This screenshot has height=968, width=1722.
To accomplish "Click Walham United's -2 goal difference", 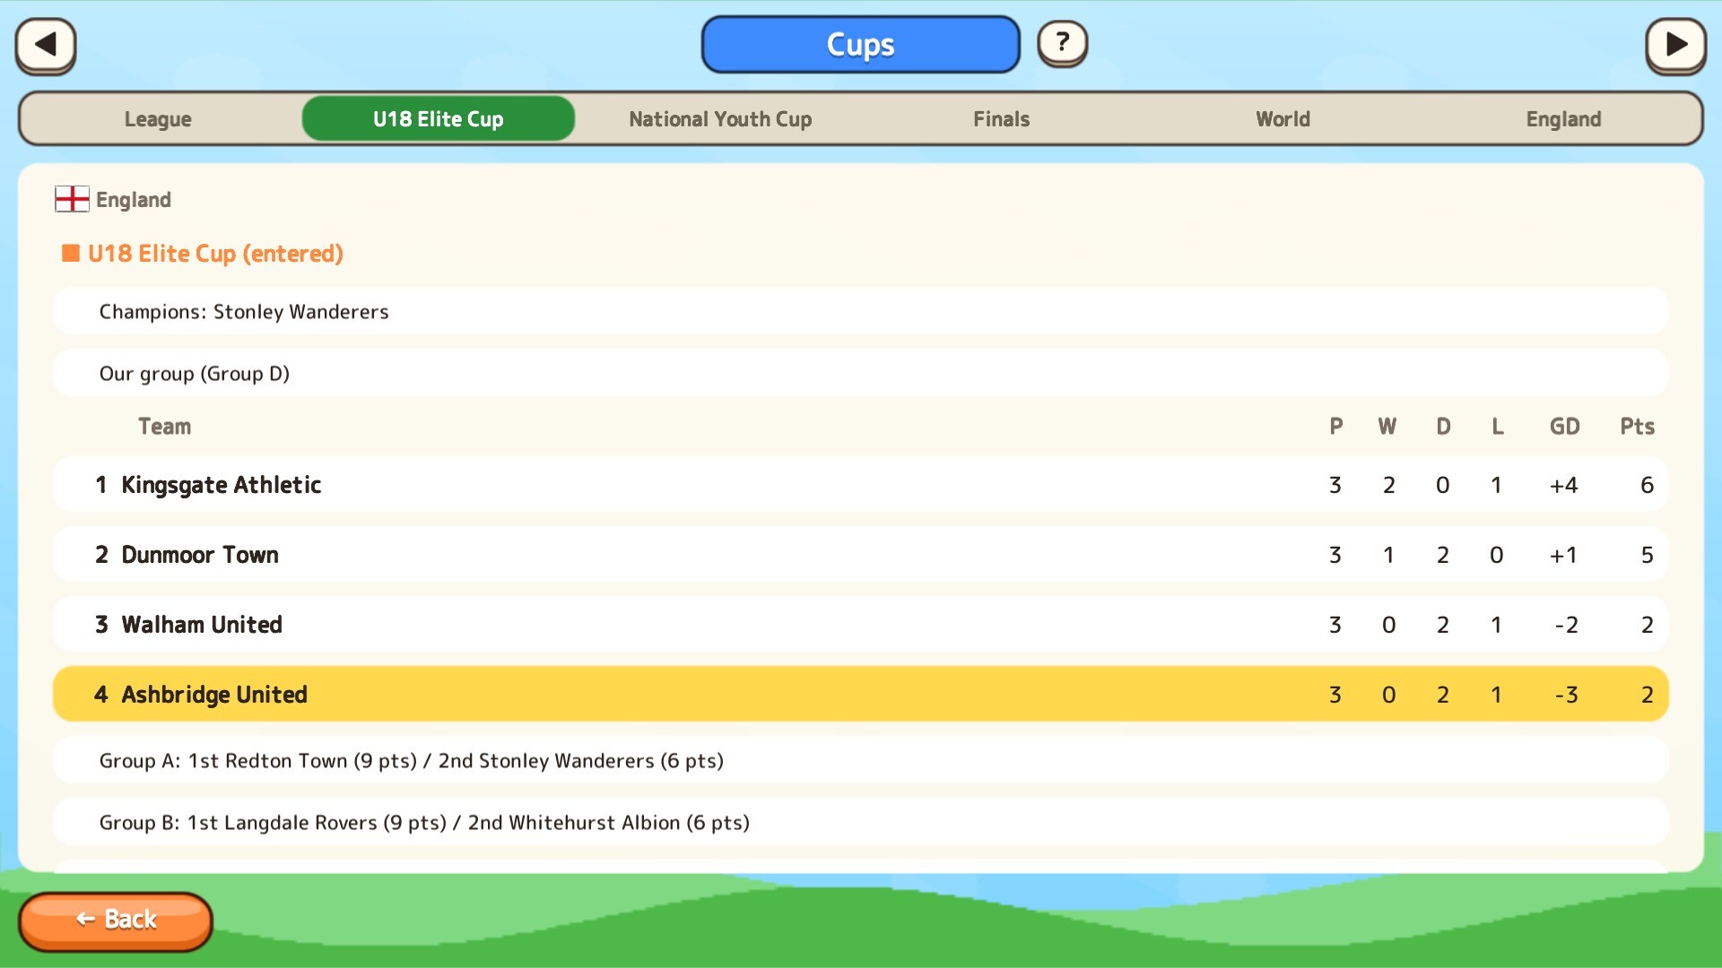I will pos(1566,625).
